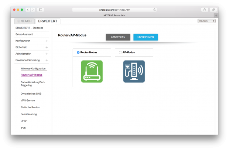
Task: Select the AP-Modus radio button
Action: point(120,52)
